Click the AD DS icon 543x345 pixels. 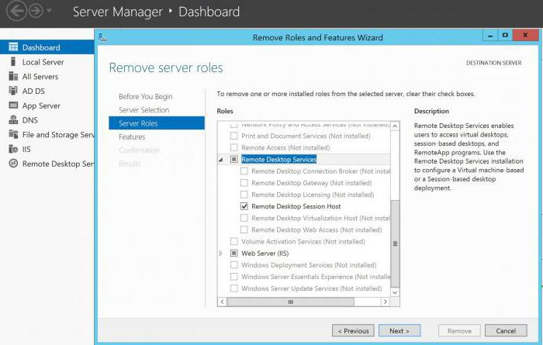click(13, 91)
